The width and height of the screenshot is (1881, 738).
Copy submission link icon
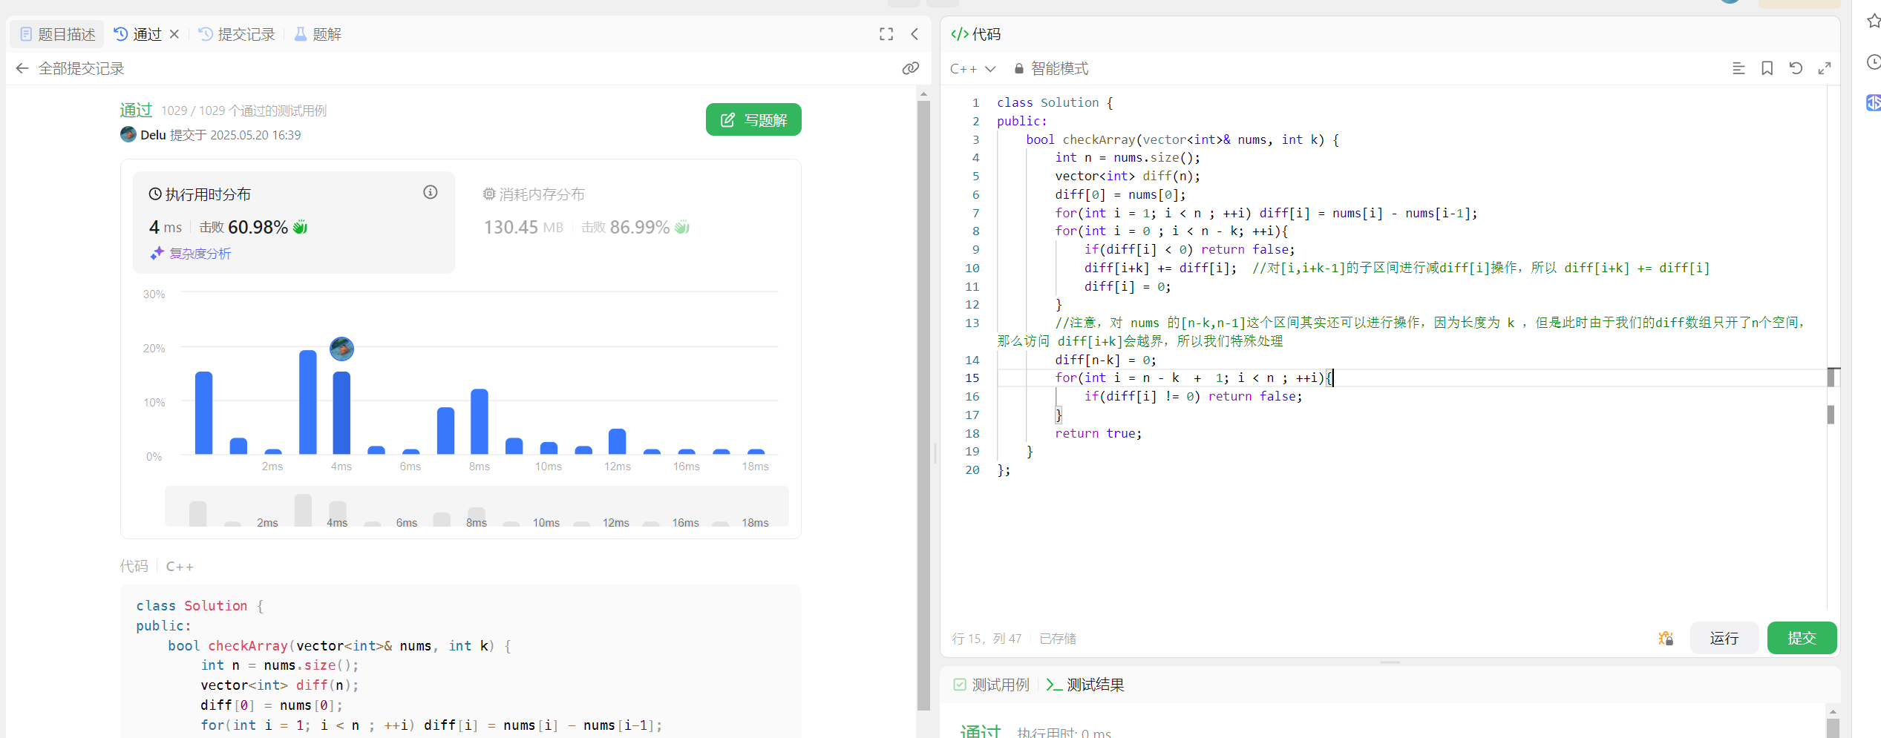[x=911, y=68]
